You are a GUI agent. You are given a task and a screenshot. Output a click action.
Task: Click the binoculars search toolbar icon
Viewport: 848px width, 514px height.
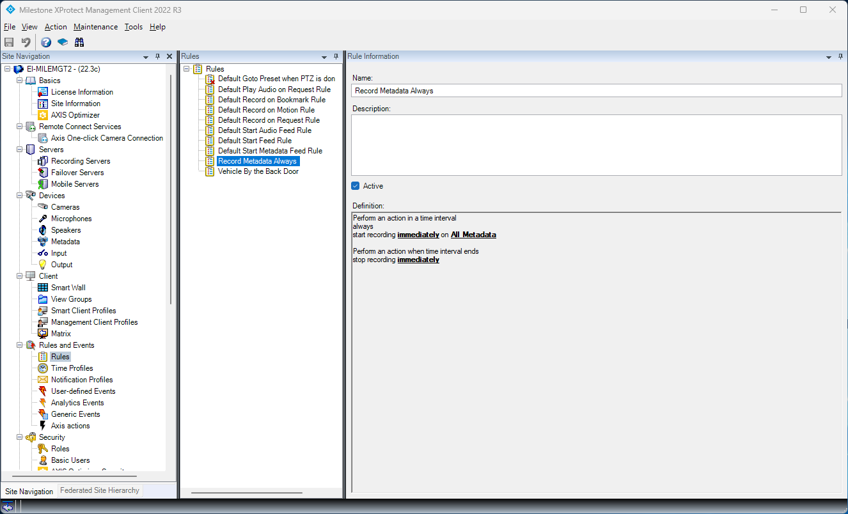pyautogui.click(x=79, y=42)
